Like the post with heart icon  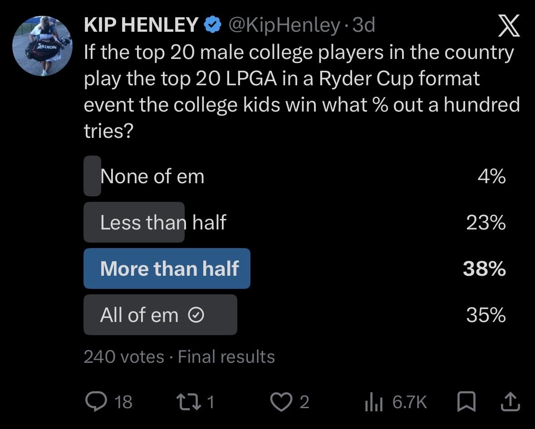tap(281, 402)
